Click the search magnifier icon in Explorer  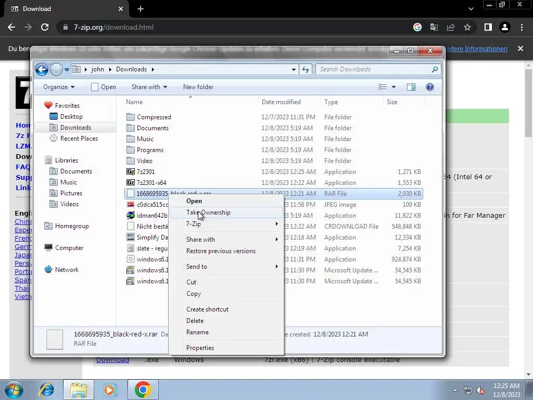[435, 69]
